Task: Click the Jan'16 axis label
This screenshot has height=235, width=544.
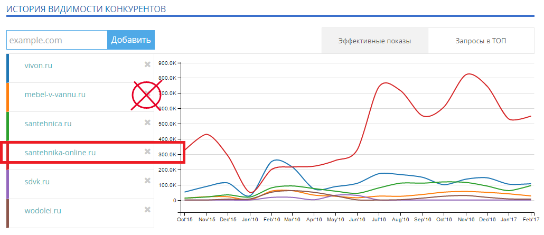Action: tap(249, 220)
